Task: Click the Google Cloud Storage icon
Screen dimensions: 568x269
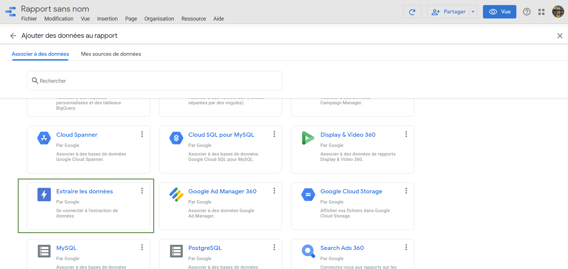Action: pos(308,195)
